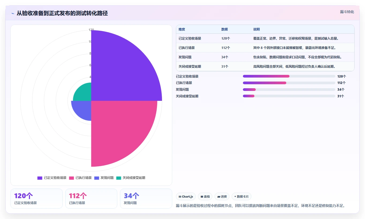Click the 关闭或接受延期 table row label
Viewport: 365px width, 219px height.
point(190,67)
